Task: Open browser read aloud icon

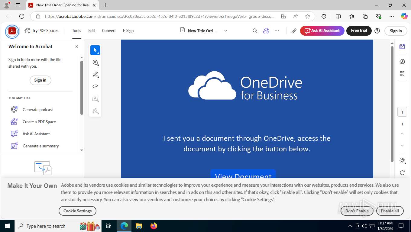Action: click(x=296, y=16)
